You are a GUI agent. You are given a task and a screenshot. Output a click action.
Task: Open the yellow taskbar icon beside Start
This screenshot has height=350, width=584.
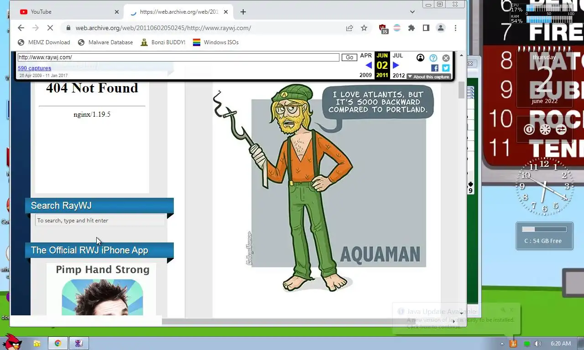click(x=36, y=344)
